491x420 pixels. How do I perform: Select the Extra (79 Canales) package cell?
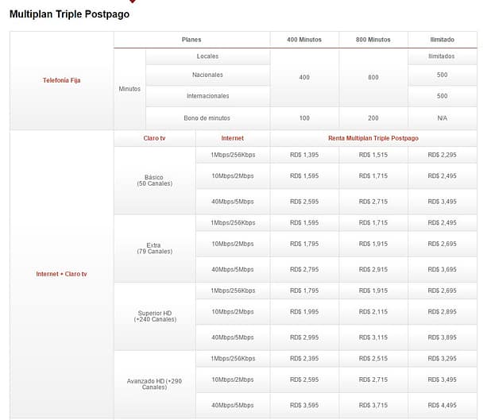(x=154, y=249)
